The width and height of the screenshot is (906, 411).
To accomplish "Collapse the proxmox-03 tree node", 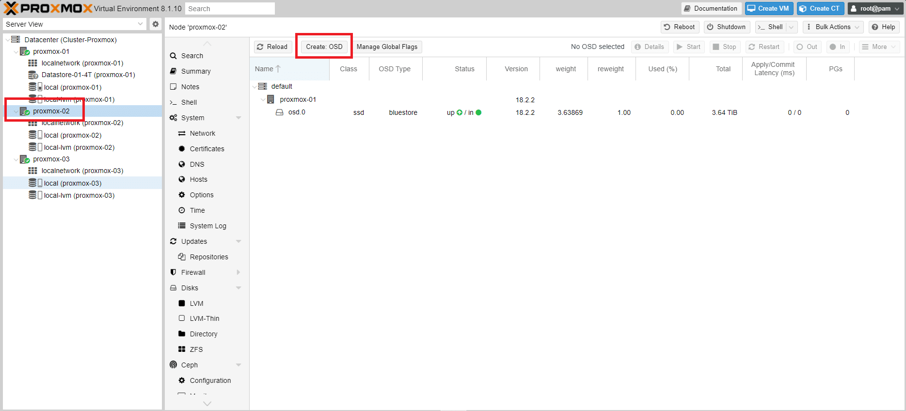I will click(x=16, y=159).
